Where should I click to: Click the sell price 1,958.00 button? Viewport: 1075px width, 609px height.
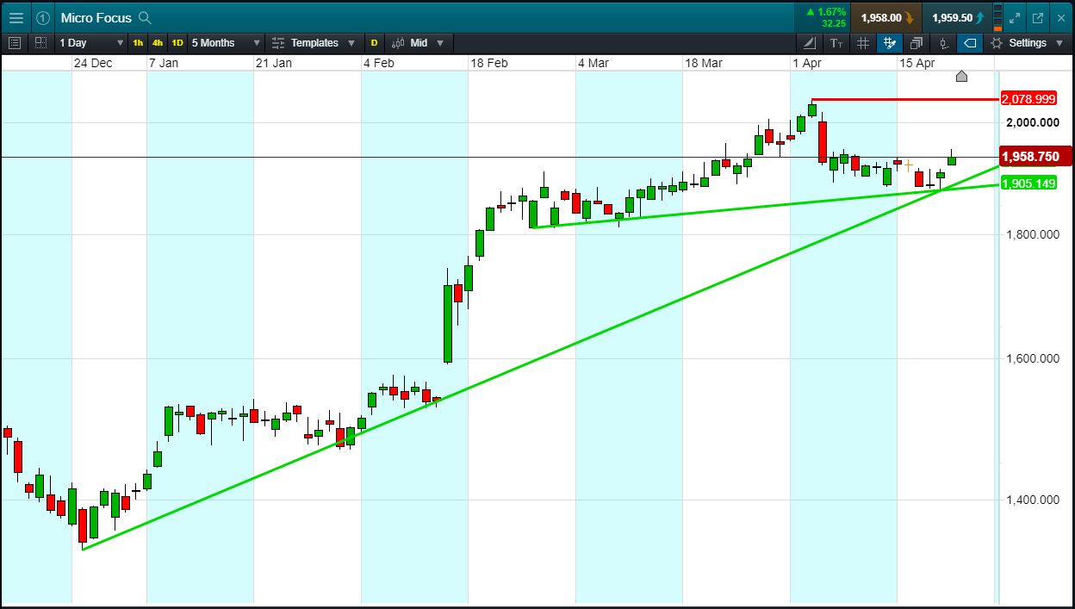[x=885, y=17]
